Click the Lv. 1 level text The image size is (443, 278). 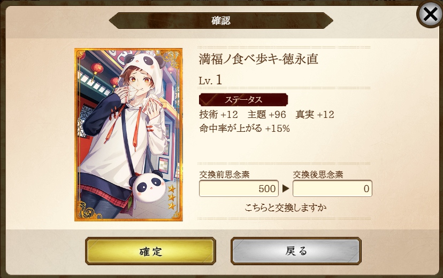click(210, 80)
